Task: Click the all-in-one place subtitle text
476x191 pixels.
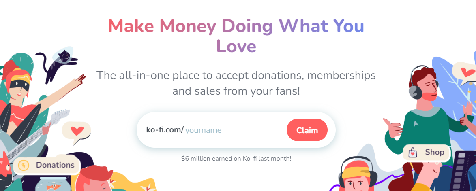Action: click(x=236, y=83)
